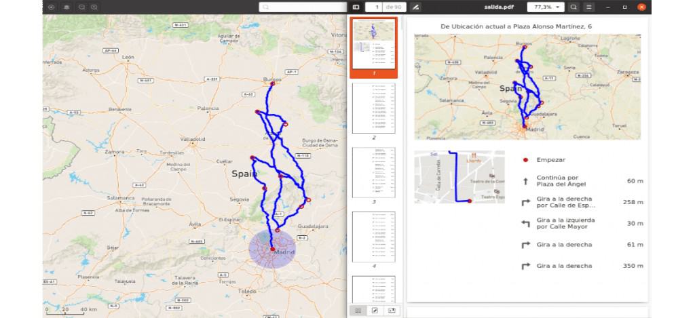Viewport: 695px width, 318px height.
Task: Switch sidebar to attachments view
Action: click(x=392, y=311)
